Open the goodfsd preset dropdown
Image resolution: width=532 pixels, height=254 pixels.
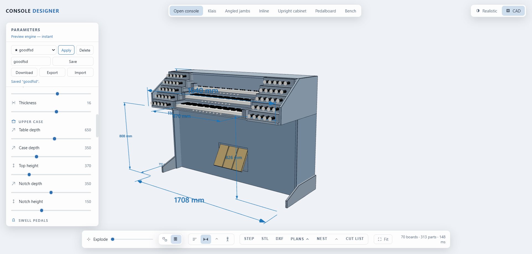tap(34, 50)
